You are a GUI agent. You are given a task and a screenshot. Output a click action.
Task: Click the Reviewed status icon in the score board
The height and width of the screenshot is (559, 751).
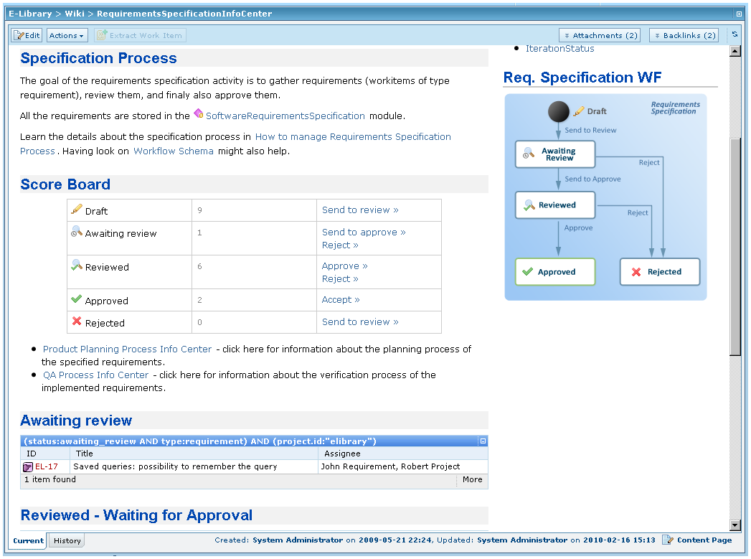click(x=75, y=266)
